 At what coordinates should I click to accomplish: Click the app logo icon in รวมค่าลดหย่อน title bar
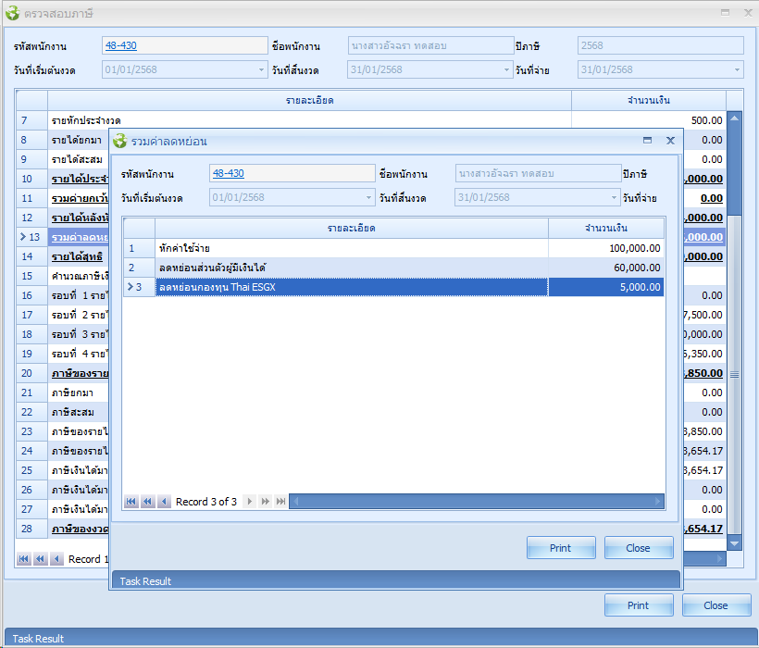click(119, 141)
